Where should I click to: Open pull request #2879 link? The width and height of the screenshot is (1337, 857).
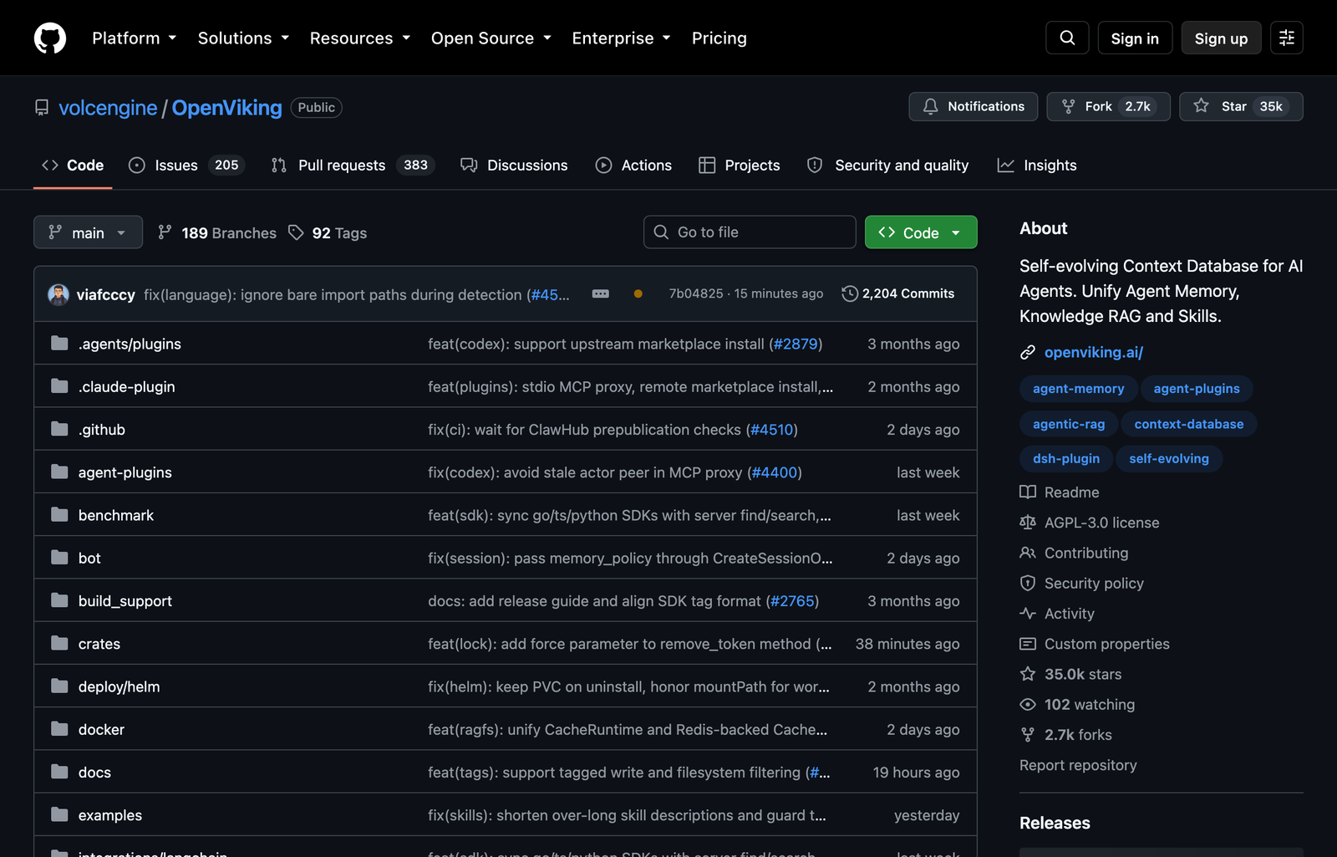[x=796, y=344]
